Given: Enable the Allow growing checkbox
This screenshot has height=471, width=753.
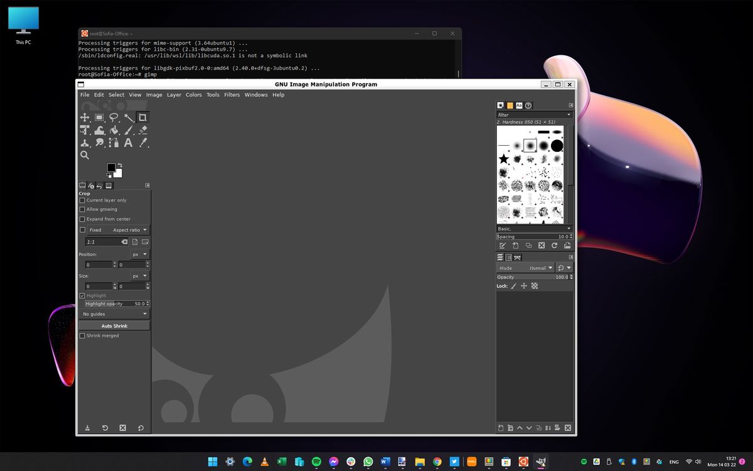Looking at the screenshot, I should (x=82, y=209).
